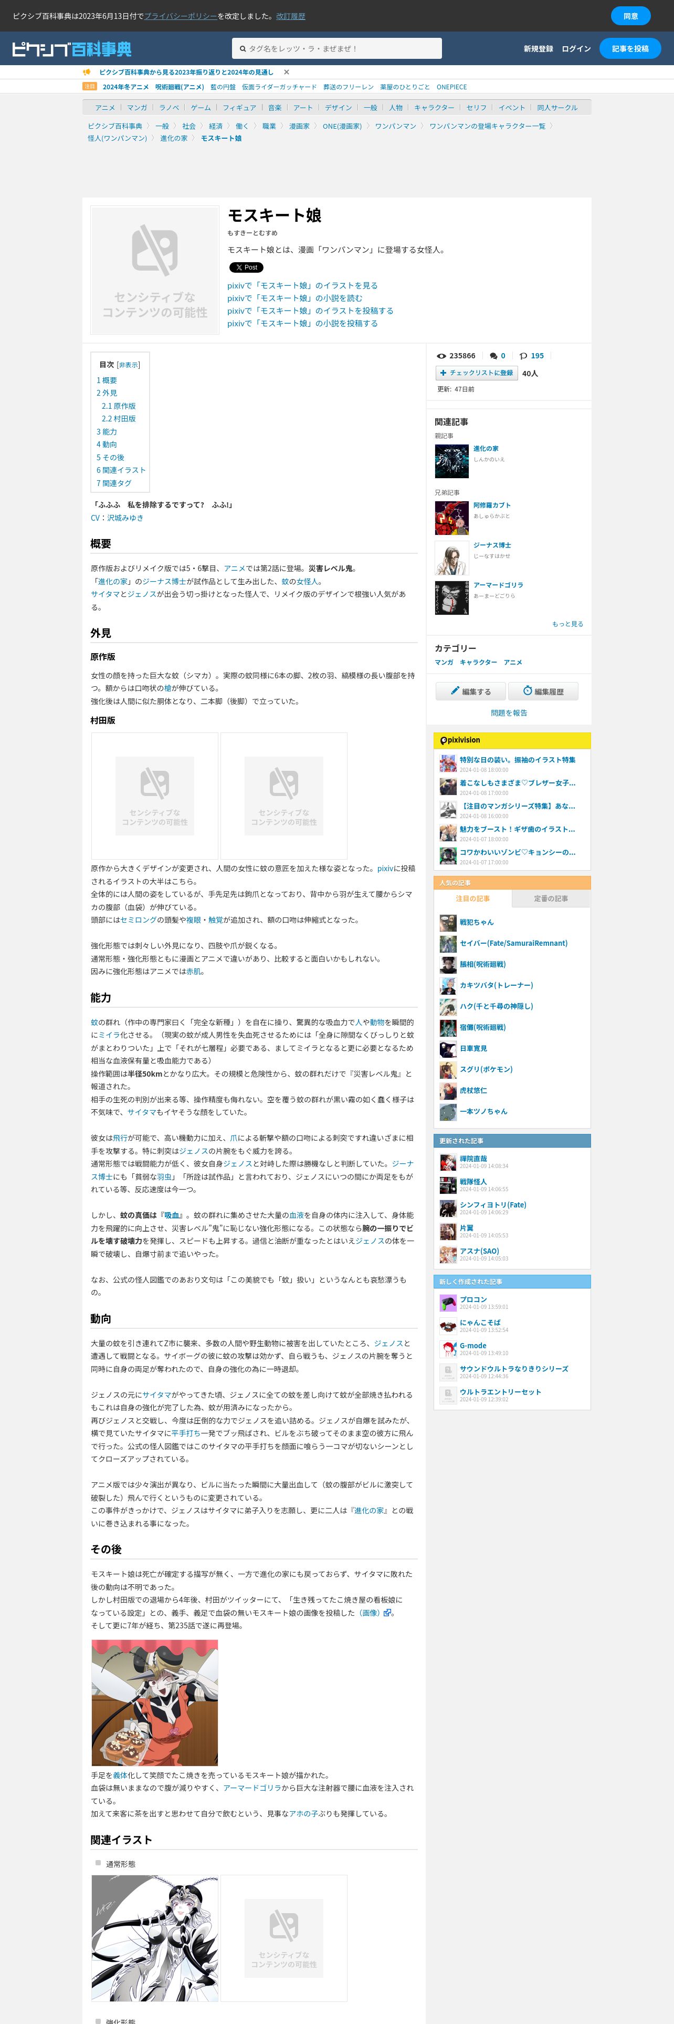Screen dimensions: 674x2024
Task: Open the comments count icon
Action: pos(493,356)
